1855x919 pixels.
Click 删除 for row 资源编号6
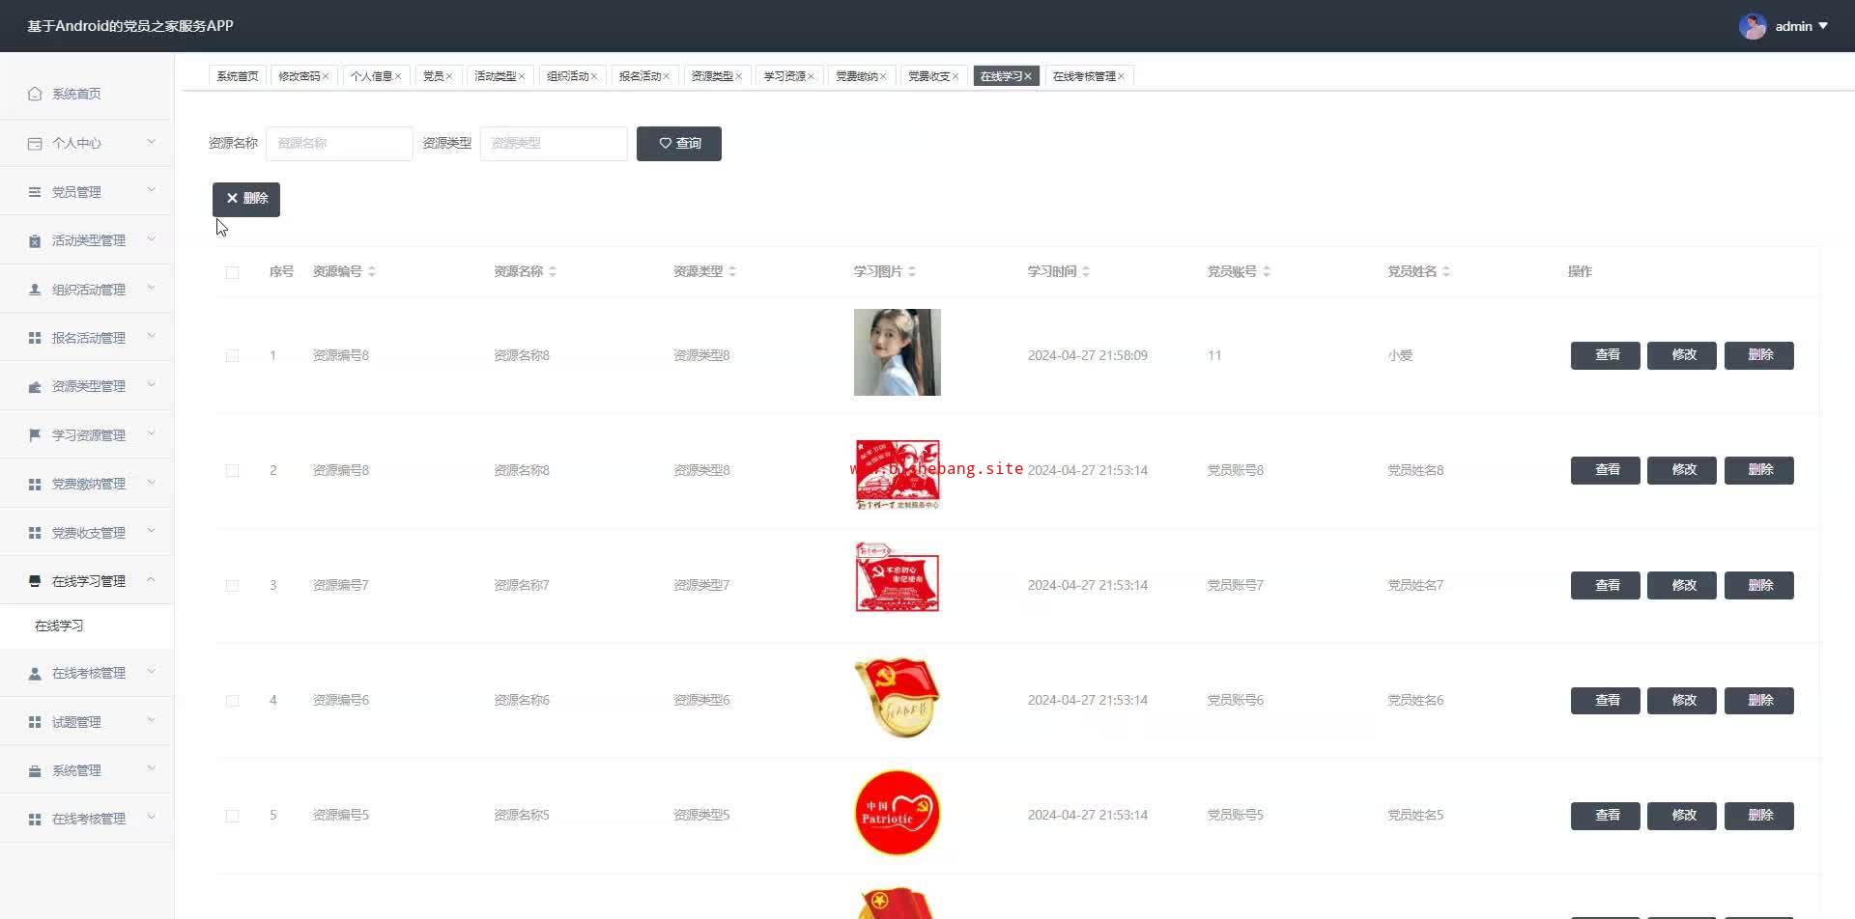[x=1759, y=700]
